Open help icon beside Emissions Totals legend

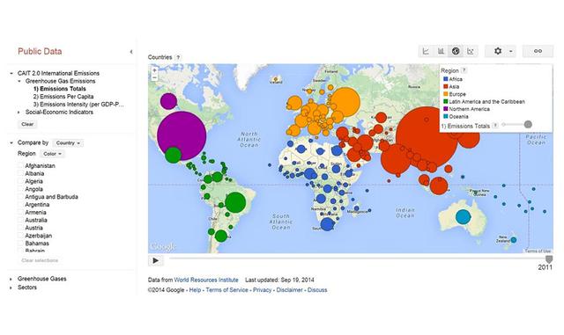[x=495, y=126]
